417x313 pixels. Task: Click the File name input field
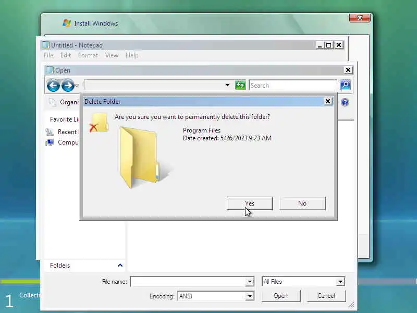pos(188,282)
